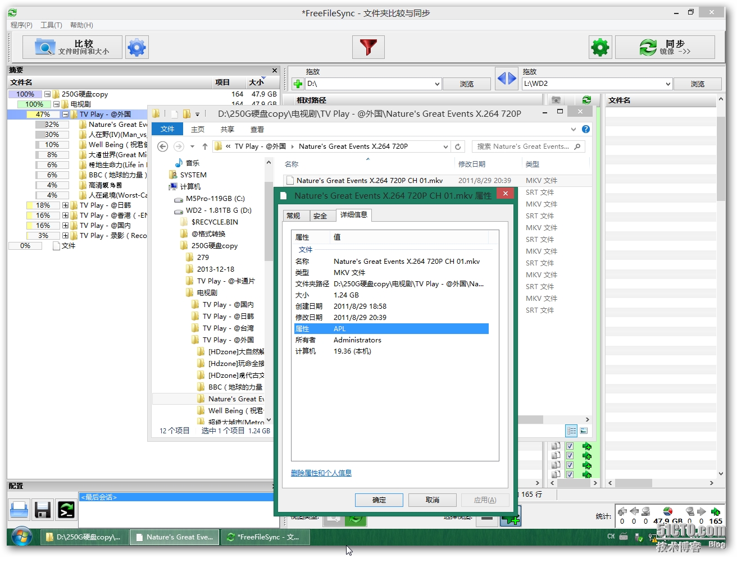Screen dimensions: 737x563
Task: Collapse the 电视剧 tree node
Action: click(x=56, y=104)
